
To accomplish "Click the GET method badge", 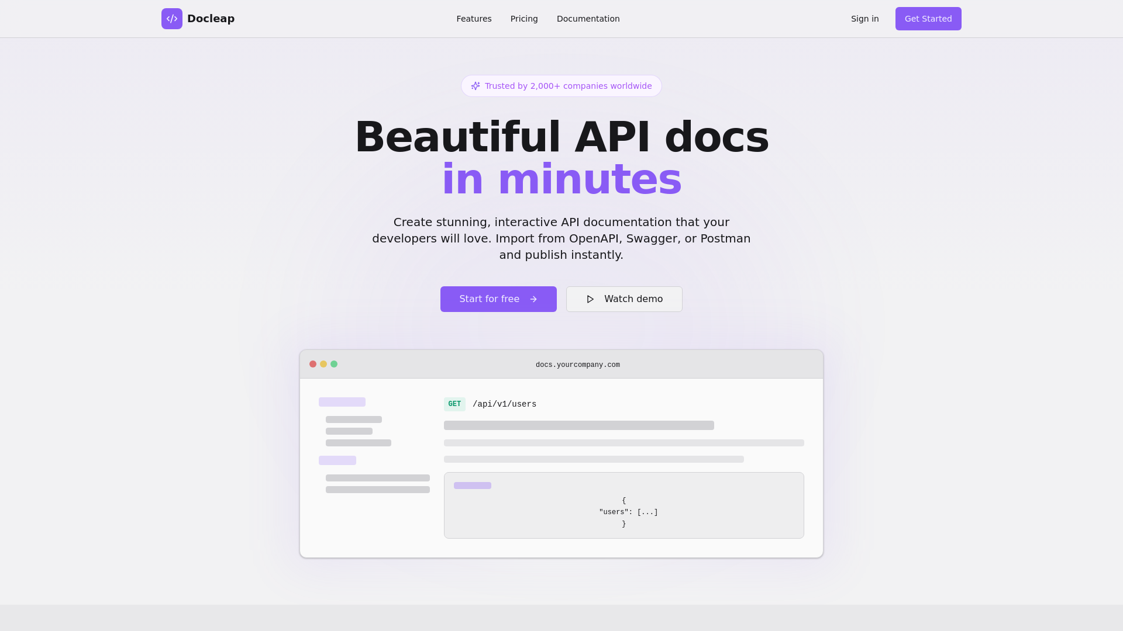I will (x=454, y=404).
